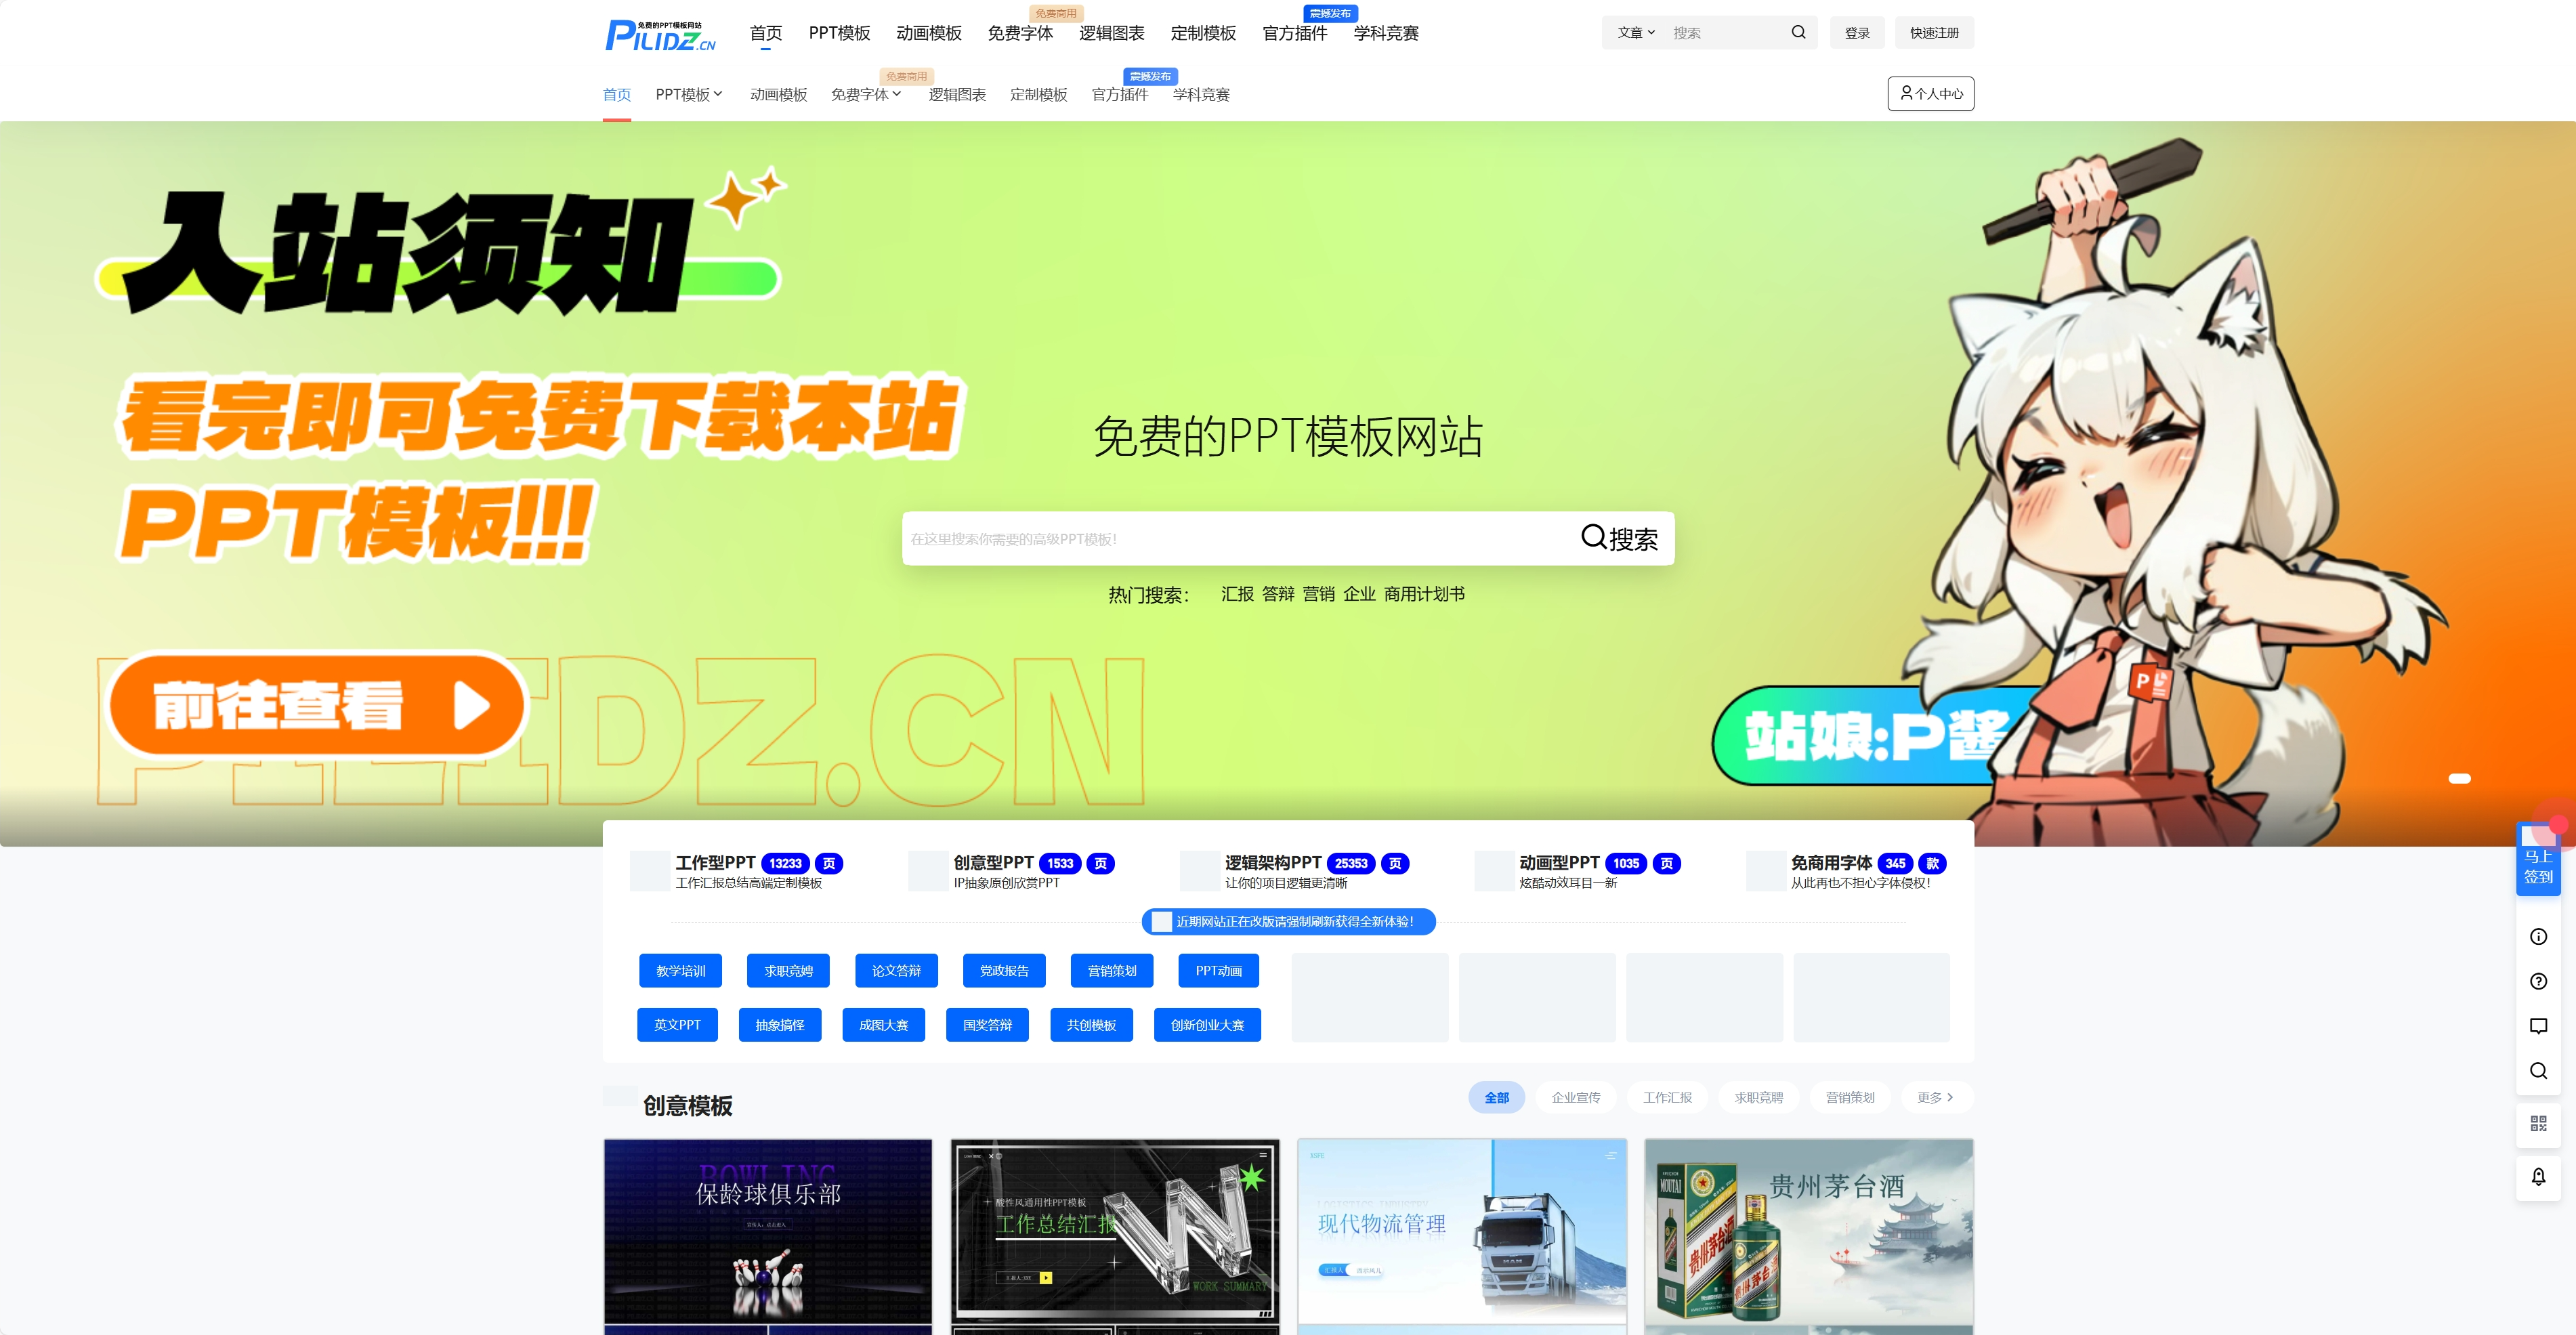The height and width of the screenshot is (1335, 2576).
Task: Click the top header search magnifier icon
Action: tap(1798, 32)
